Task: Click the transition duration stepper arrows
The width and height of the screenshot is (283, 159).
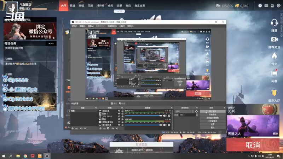Action: 197,115
